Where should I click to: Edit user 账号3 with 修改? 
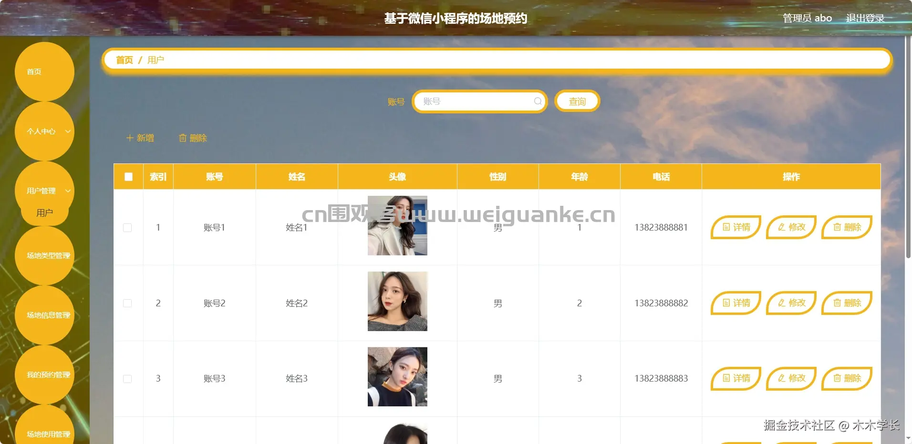[x=791, y=378]
